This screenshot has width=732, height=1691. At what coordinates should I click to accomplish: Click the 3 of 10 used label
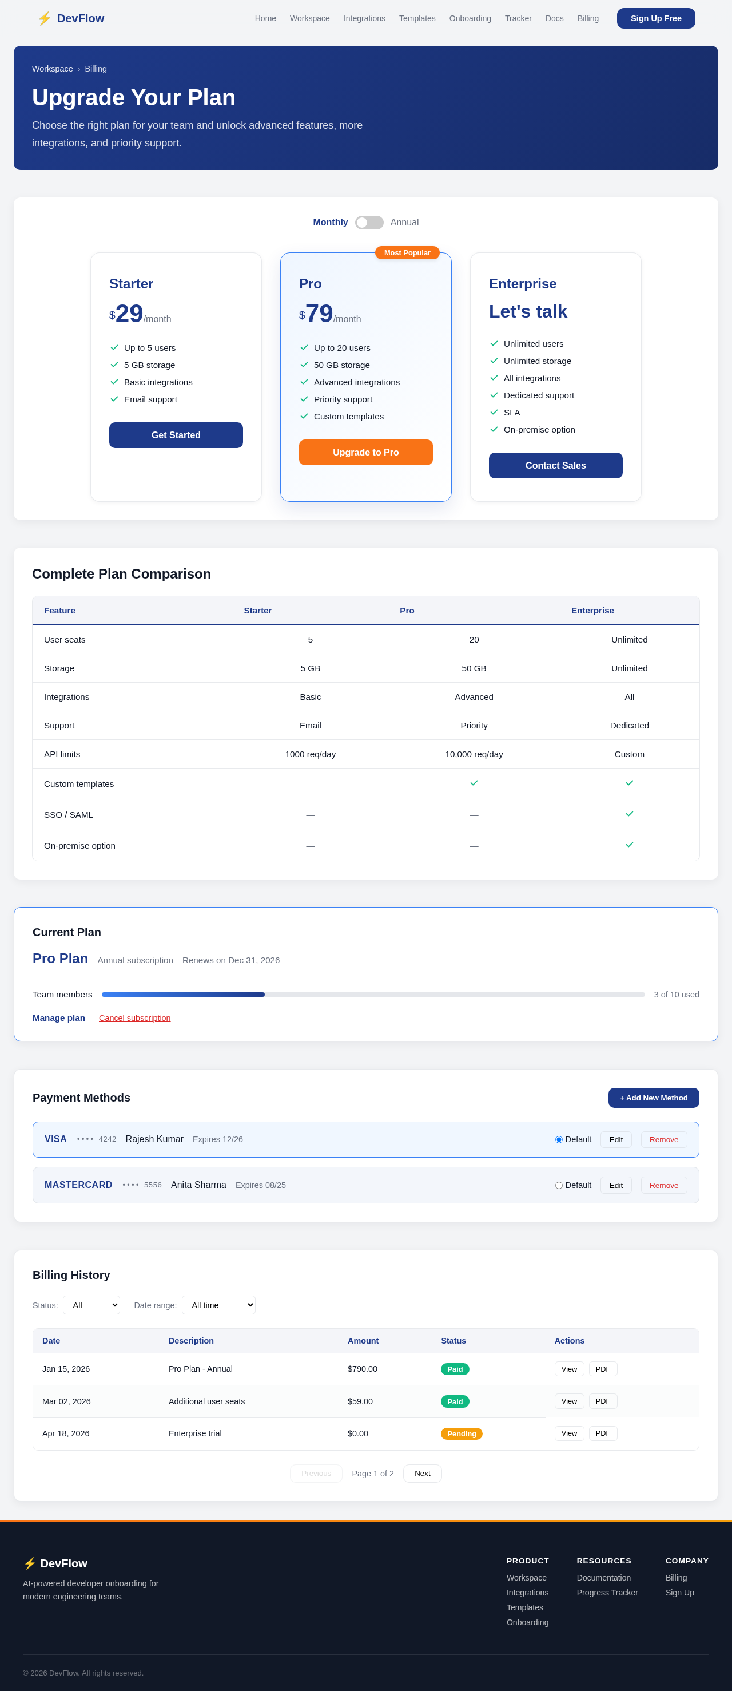677,995
